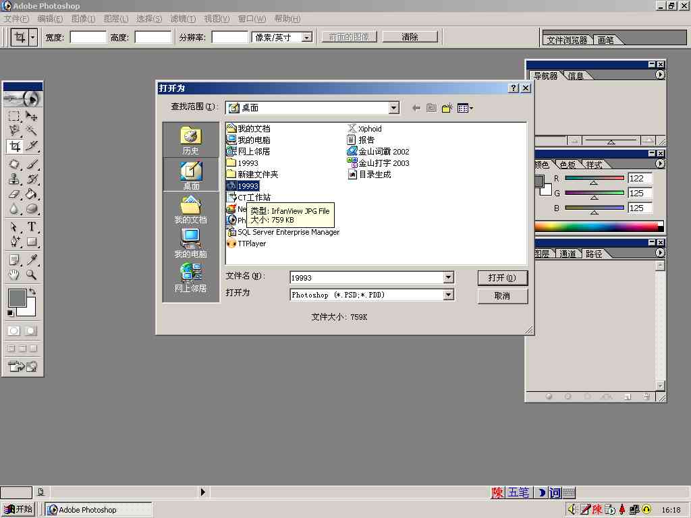Select the Type tool
Screen dimensions: 691x518
click(31, 227)
